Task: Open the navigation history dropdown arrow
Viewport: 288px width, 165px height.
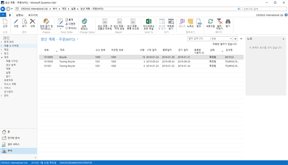Action: [x=12, y=9]
